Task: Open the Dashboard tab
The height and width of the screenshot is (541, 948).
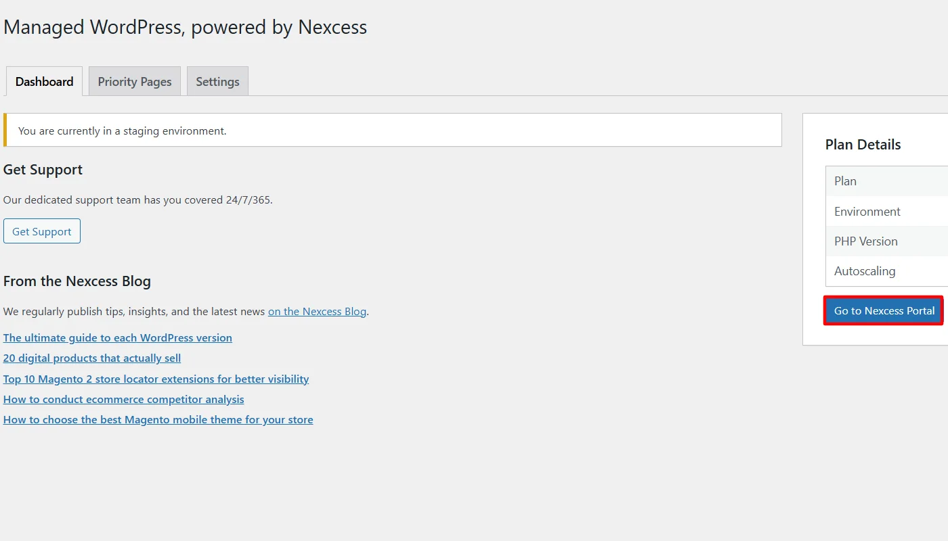Action: (44, 81)
